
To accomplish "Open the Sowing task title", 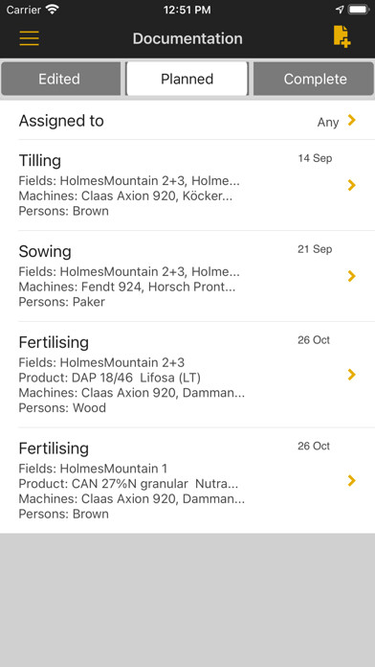I will 45,251.
